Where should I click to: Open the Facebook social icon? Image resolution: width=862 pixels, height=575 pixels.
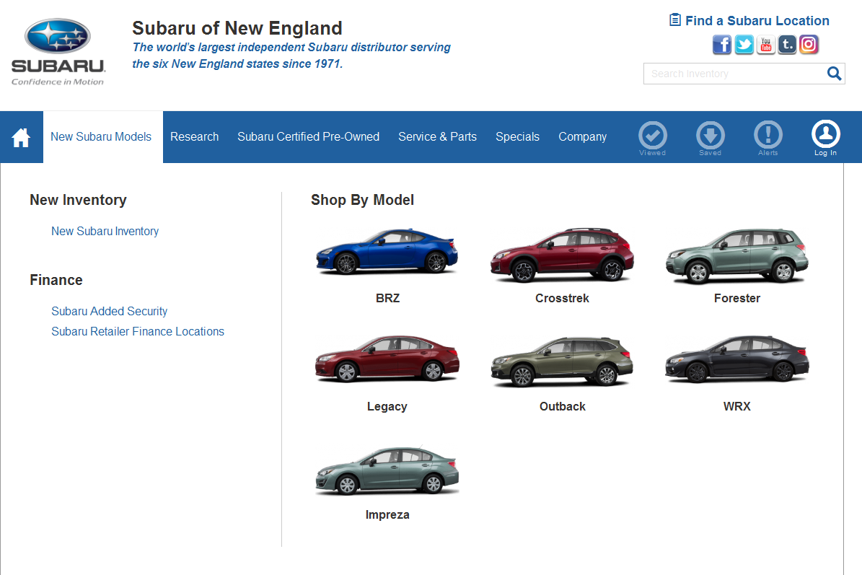tap(722, 45)
